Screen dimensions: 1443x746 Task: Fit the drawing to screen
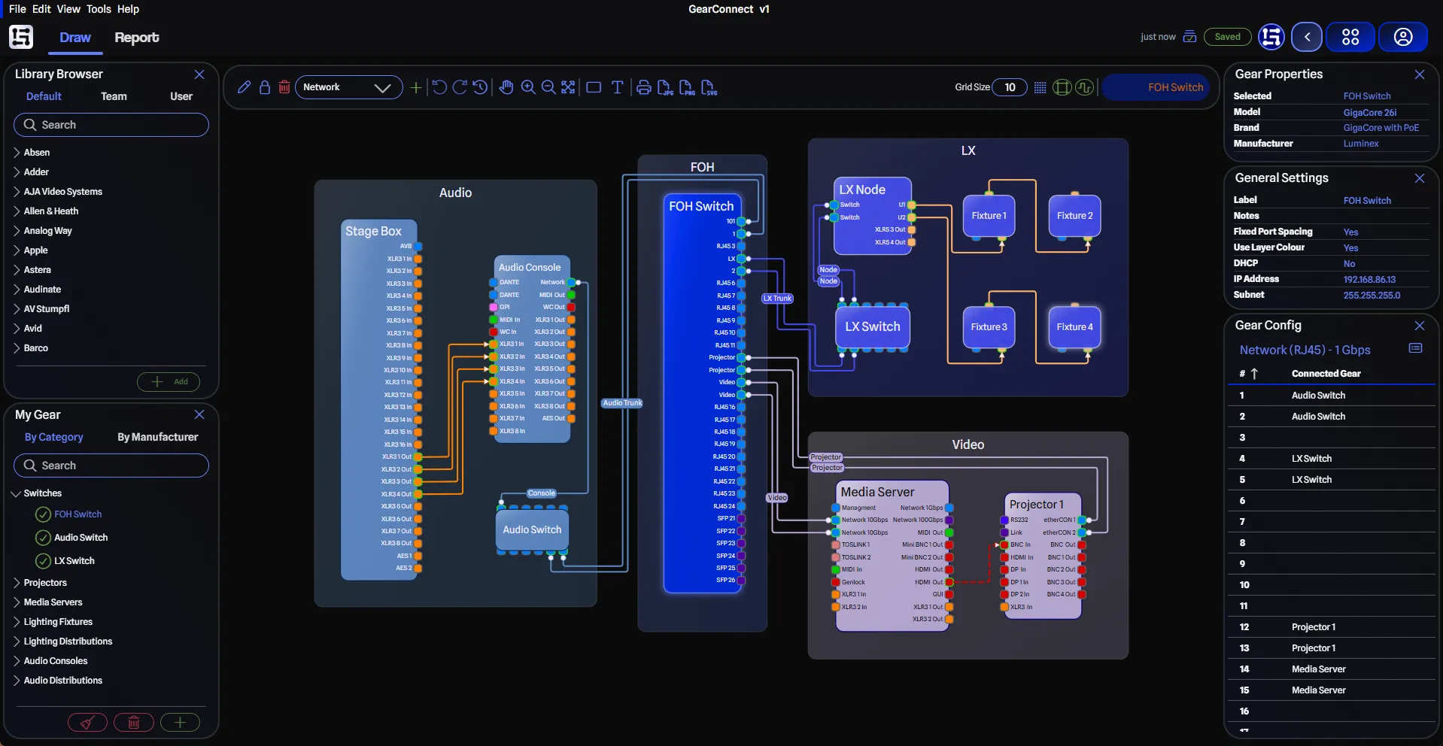(568, 87)
